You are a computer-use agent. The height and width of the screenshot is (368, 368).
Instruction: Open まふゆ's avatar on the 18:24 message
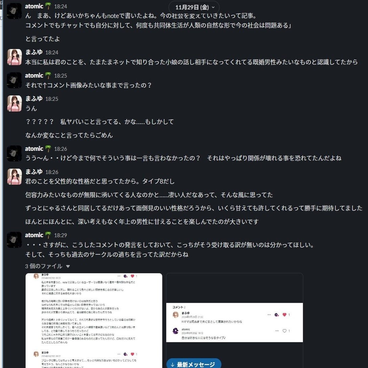tap(14, 57)
